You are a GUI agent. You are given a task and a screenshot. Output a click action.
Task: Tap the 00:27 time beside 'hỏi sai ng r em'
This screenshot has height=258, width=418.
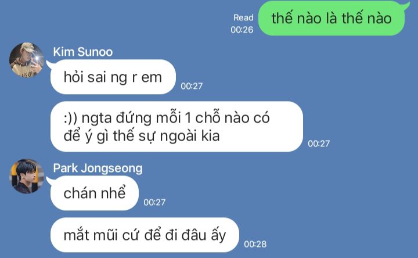tap(192, 86)
